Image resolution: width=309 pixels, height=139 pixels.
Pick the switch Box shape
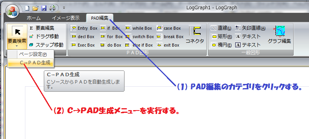coord(140,37)
